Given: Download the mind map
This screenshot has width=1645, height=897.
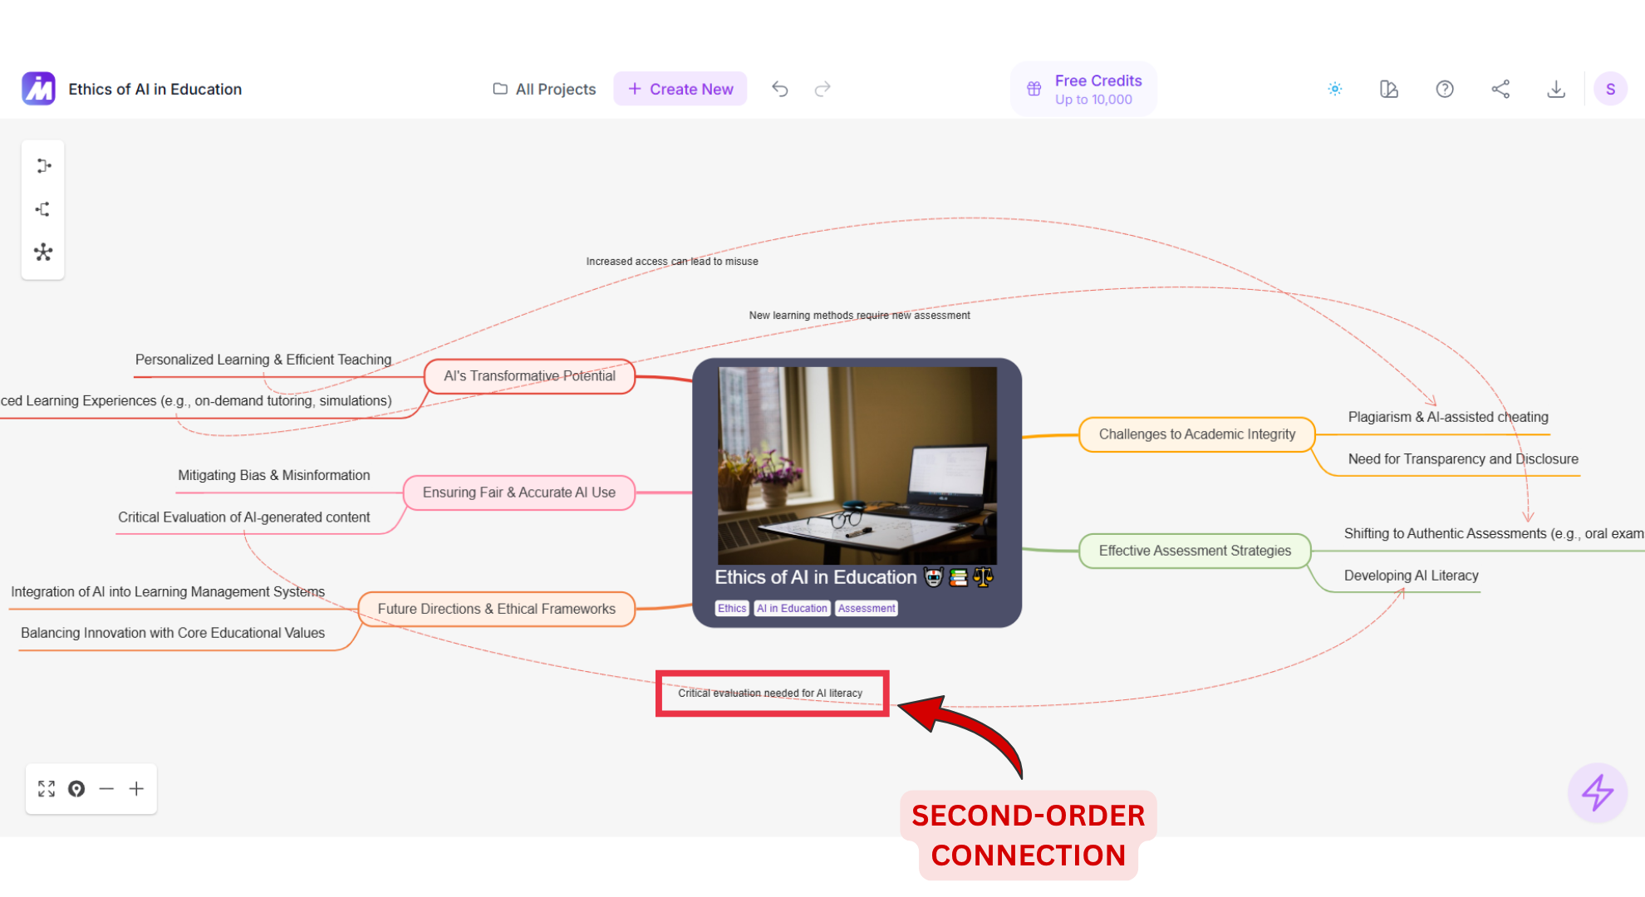Looking at the screenshot, I should [1556, 89].
